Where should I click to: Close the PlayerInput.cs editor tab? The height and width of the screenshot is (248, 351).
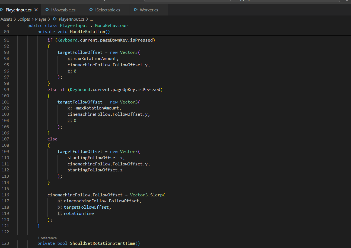click(x=36, y=10)
